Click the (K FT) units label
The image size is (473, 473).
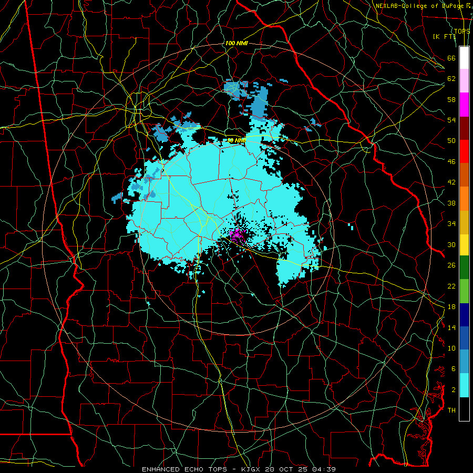444,36
